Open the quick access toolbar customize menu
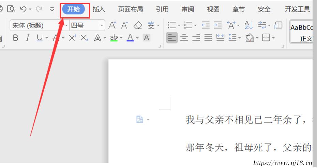Screen dimensions: 317x168 pyautogui.click(x=52, y=9)
